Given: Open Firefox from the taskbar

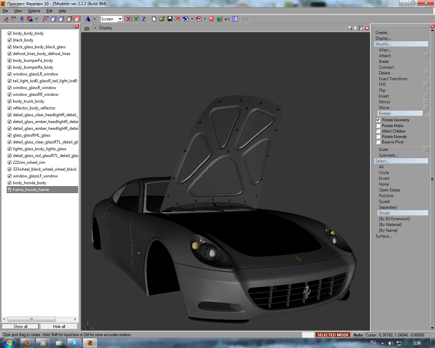Looking at the screenshot, I should (28, 343).
